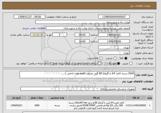Click the شرح کلی نیاز label
161x113 pixels.
click(144, 75)
